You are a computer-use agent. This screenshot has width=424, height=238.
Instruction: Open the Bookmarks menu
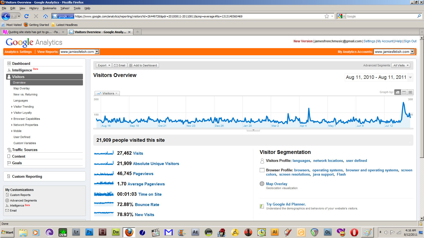[49, 8]
